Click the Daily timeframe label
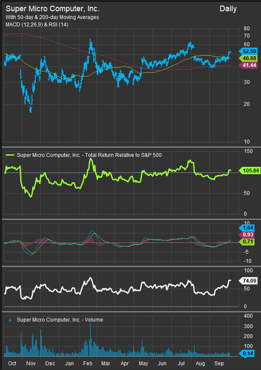The width and height of the screenshot is (261, 370). (228, 9)
